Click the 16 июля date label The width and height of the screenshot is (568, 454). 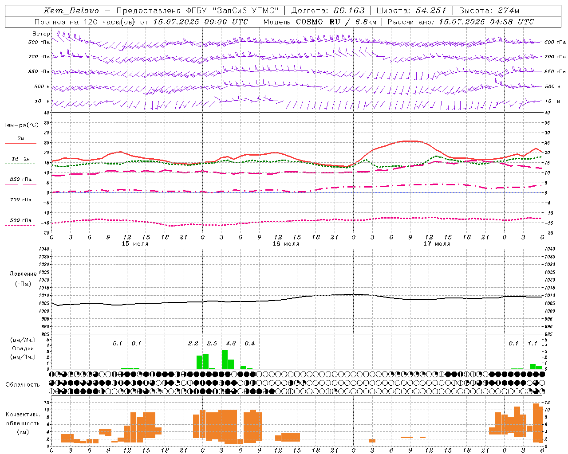[286, 244]
